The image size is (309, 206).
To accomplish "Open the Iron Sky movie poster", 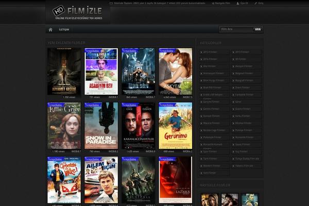I will click(139, 72).
